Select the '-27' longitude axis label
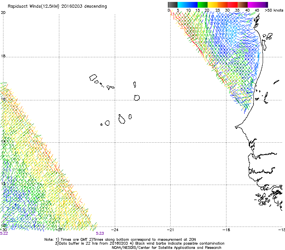The width and height of the screenshot is (285, 250). pos(59,230)
